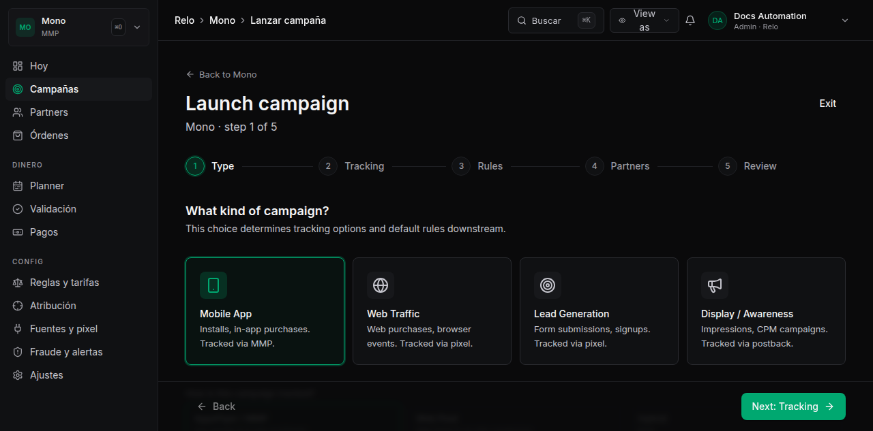
Task: Follow the Back to Mono link
Action: 222,74
